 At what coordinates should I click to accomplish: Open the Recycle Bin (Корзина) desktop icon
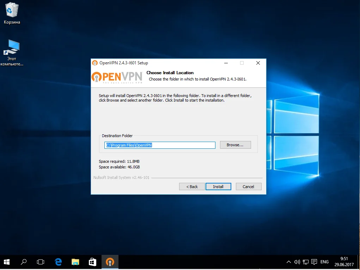point(12,13)
